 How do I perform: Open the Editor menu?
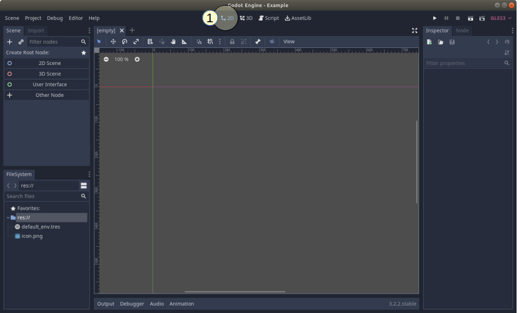(75, 18)
